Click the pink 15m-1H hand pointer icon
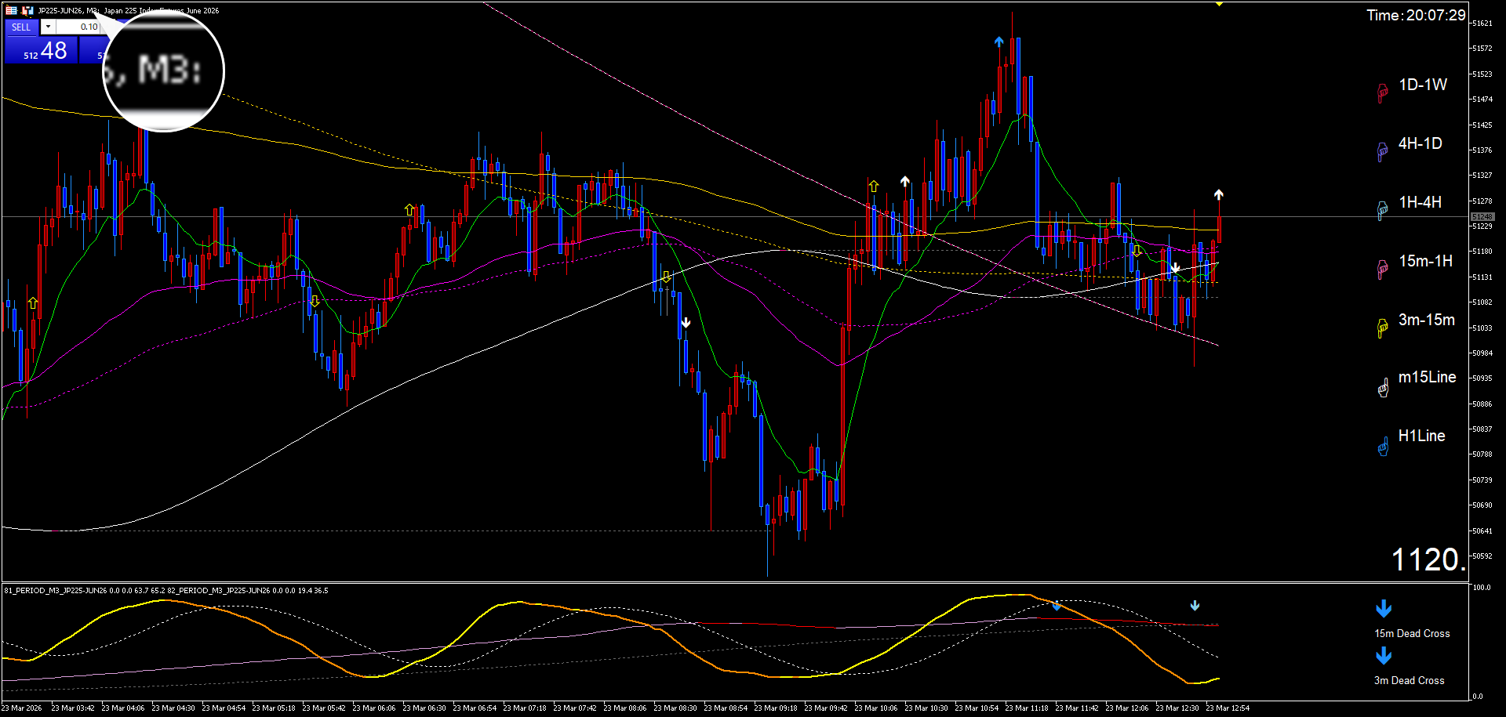 [1383, 269]
